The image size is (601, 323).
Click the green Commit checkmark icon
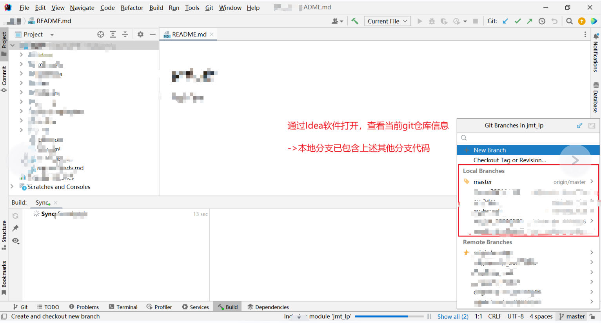pos(518,21)
